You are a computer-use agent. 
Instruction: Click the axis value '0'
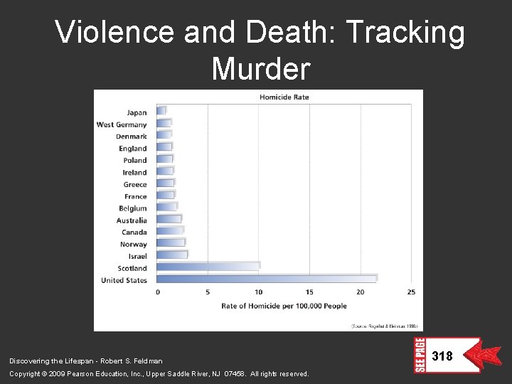point(158,292)
